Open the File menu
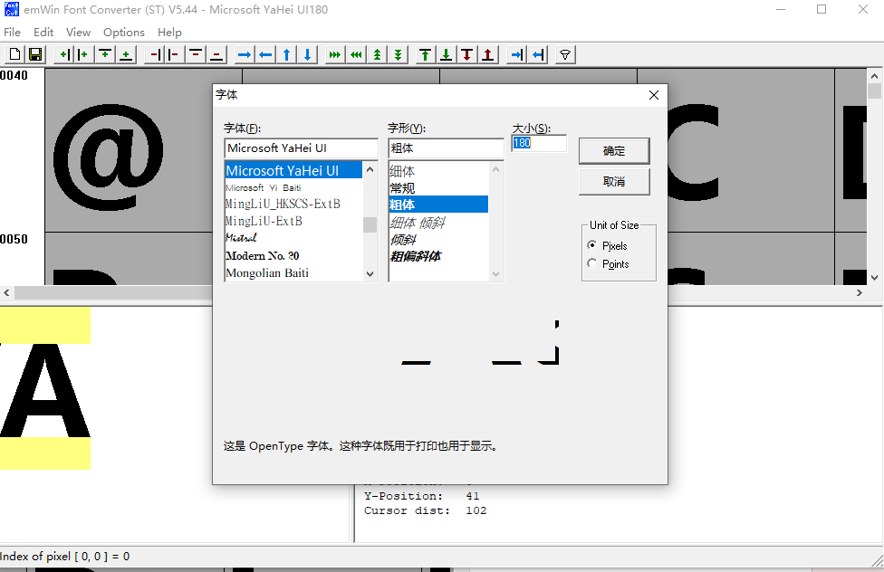This screenshot has width=884, height=572. [12, 32]
